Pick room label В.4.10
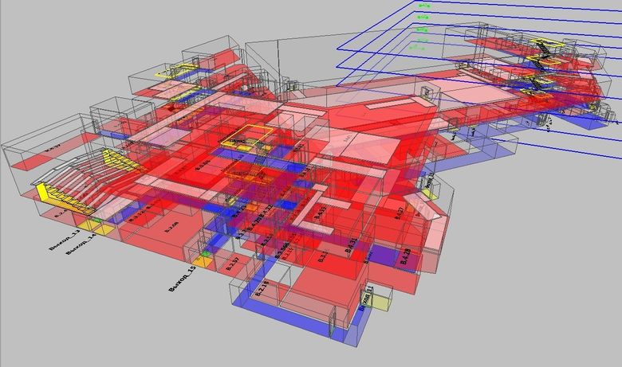 [x=321, y=212]
